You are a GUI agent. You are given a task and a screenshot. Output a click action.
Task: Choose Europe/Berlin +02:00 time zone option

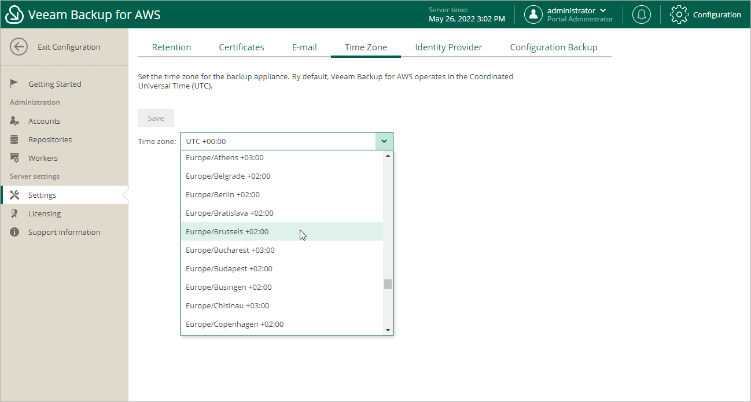(223, 194)
